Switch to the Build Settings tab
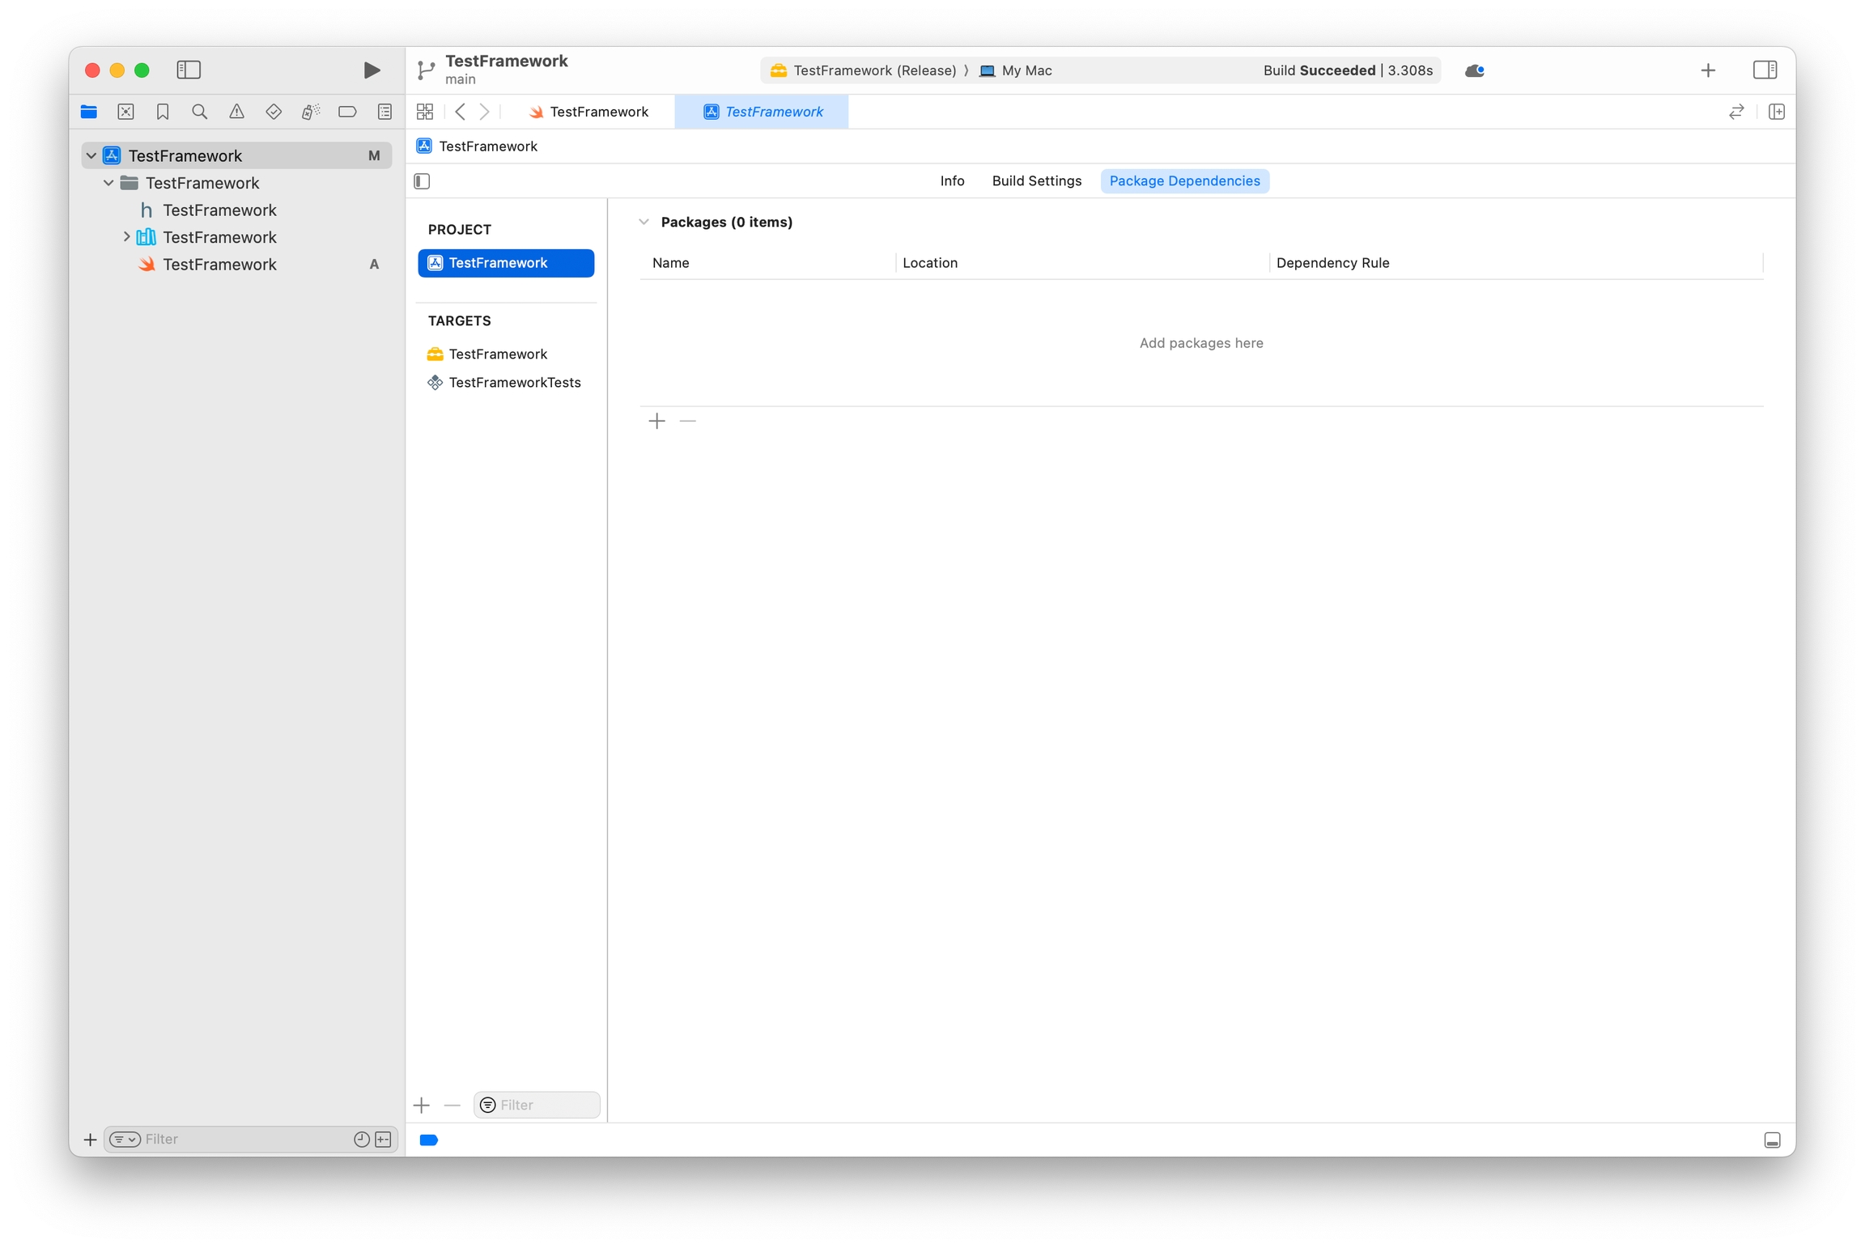Screen dimensions: 1865x1248 (x=1036, y=181)
